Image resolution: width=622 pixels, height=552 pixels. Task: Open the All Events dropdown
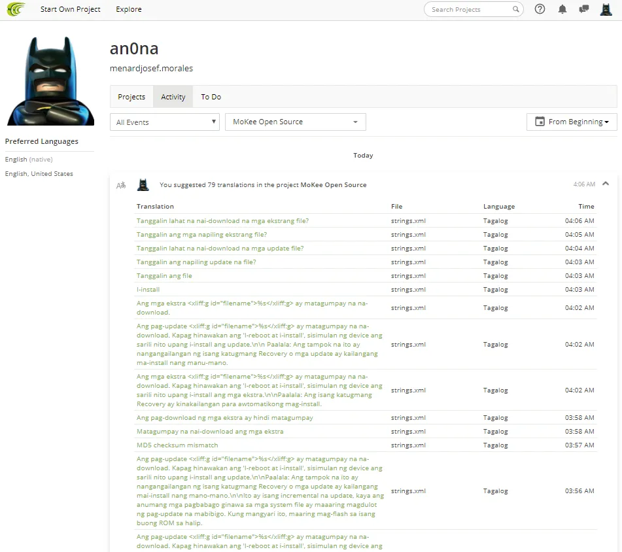165,122
